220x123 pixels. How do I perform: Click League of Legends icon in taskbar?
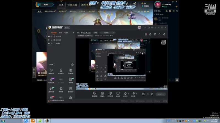[47, 121]
